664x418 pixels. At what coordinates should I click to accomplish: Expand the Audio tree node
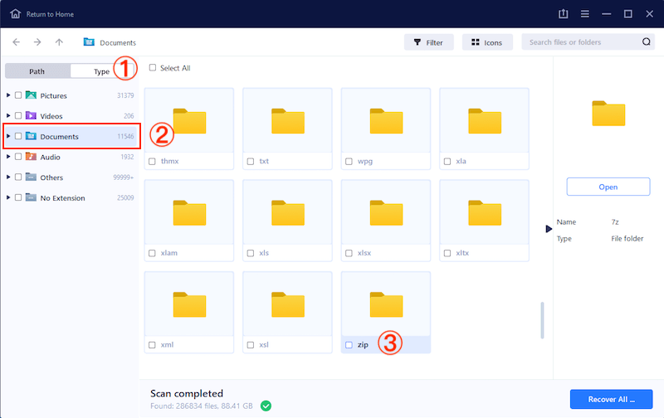pos(8,157)
